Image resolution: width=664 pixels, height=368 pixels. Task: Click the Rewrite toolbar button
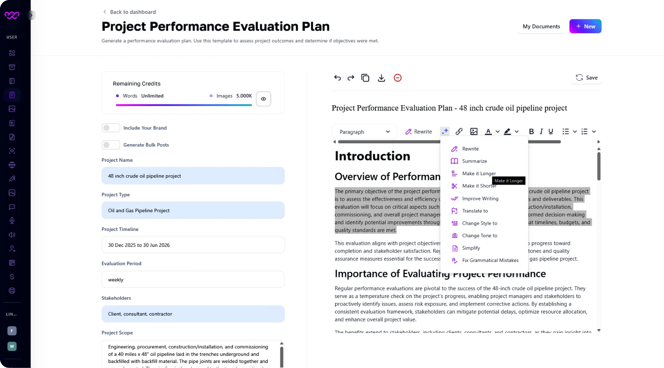(419, 132)
